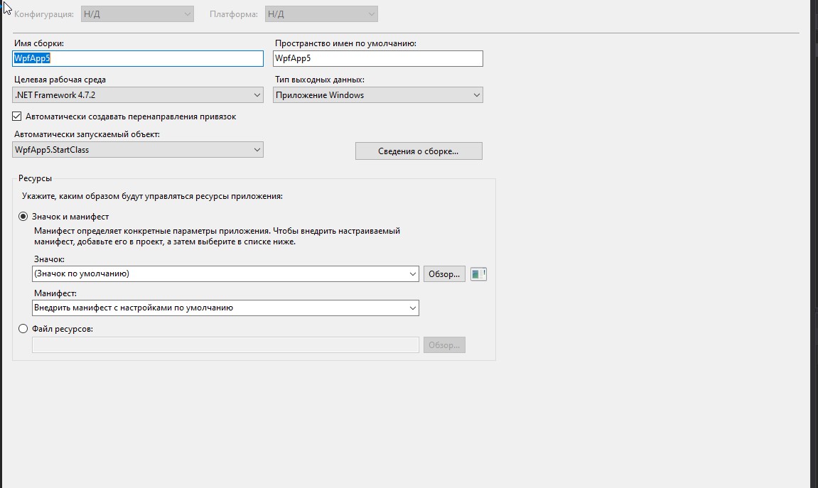Screen dimensions: 818x488
Task: Click the Платформа dropdown at the top
Action: click(x=321, y=14)
